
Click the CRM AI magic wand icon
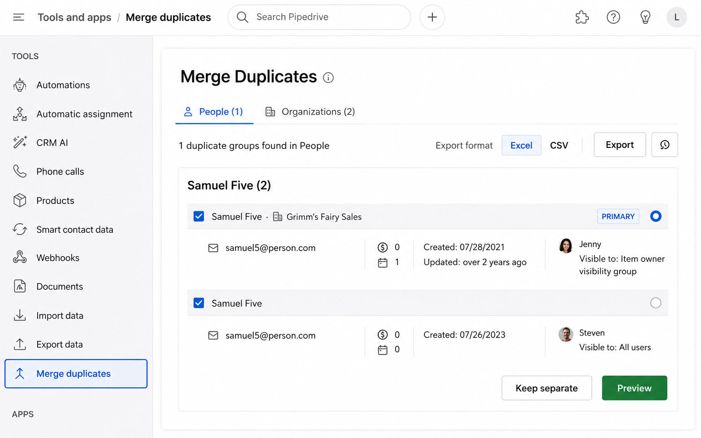coord(20,143)
